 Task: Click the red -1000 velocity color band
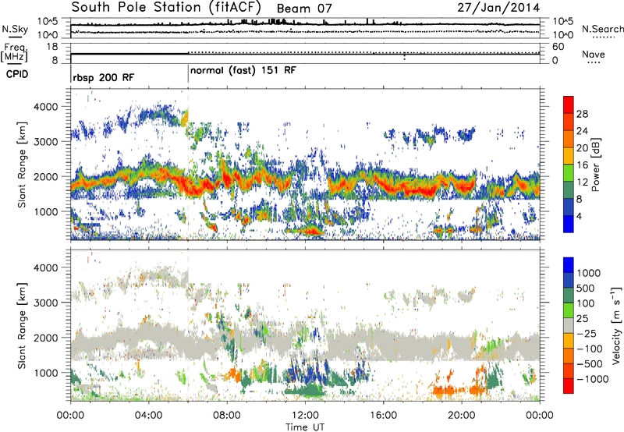pos(569,386)
